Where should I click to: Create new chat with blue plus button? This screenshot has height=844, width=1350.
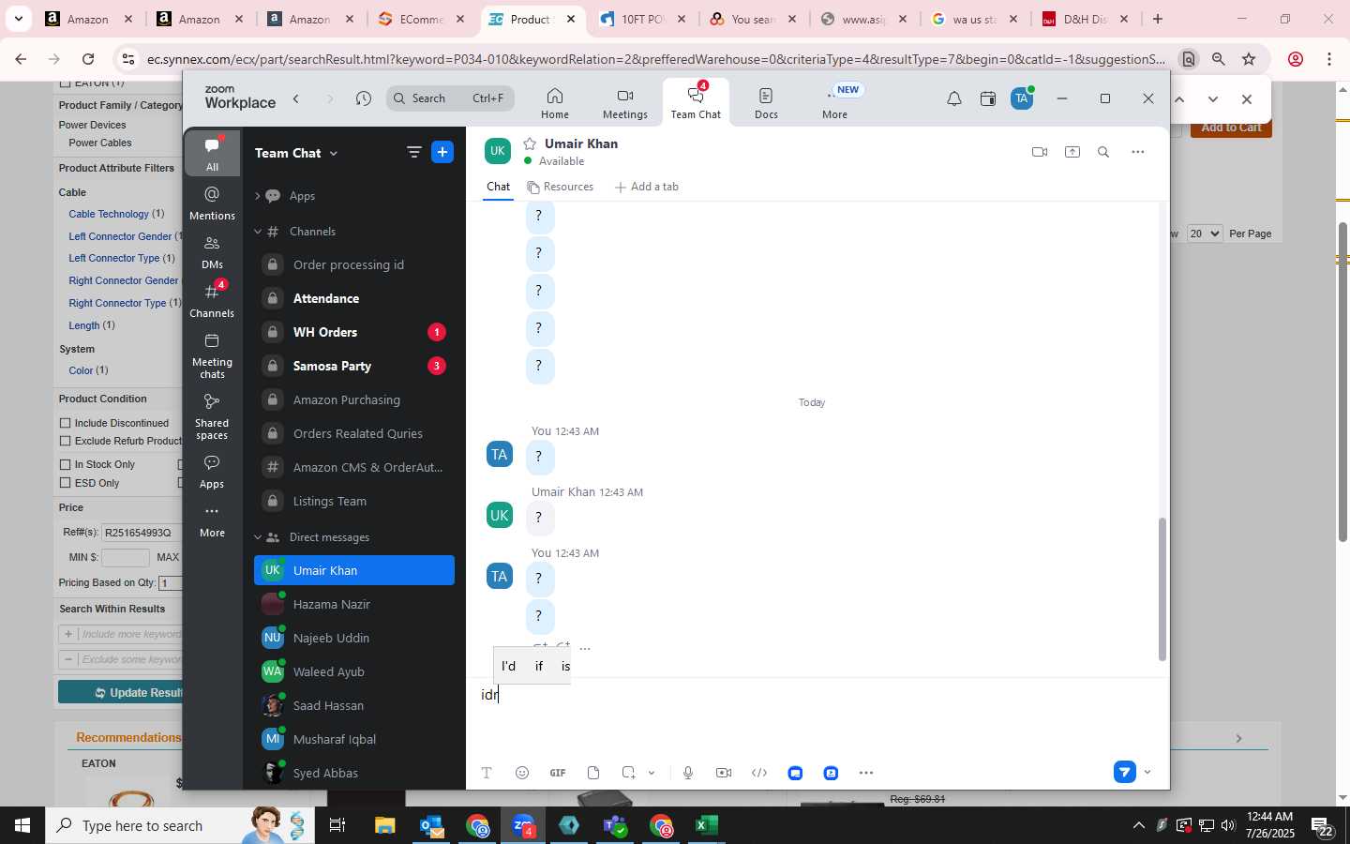442,152
